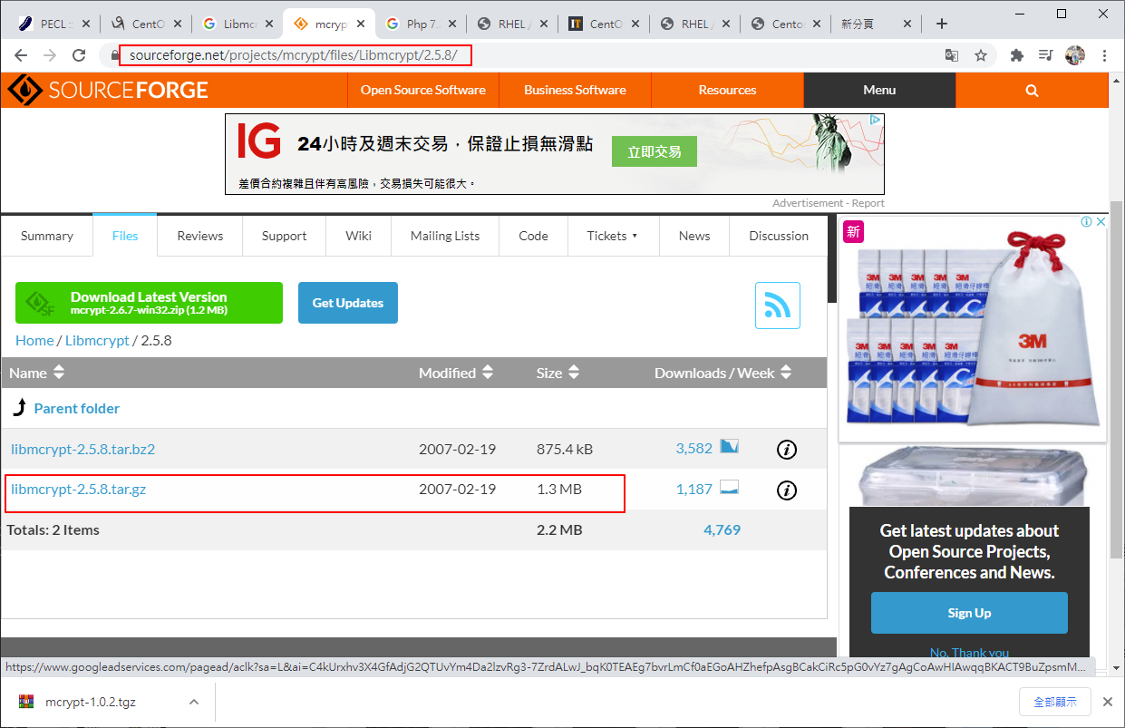
Task: Open a new browser tab
Action: pos(942,24)
